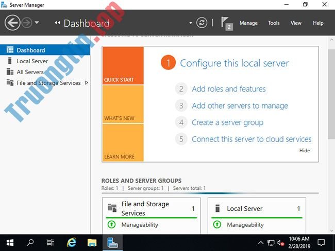
Task: Open the taskbar clock and date
Action: click(299, 242)
